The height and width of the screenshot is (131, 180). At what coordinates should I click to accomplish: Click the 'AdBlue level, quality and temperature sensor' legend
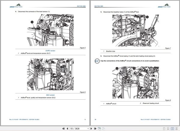coord(38,98)
